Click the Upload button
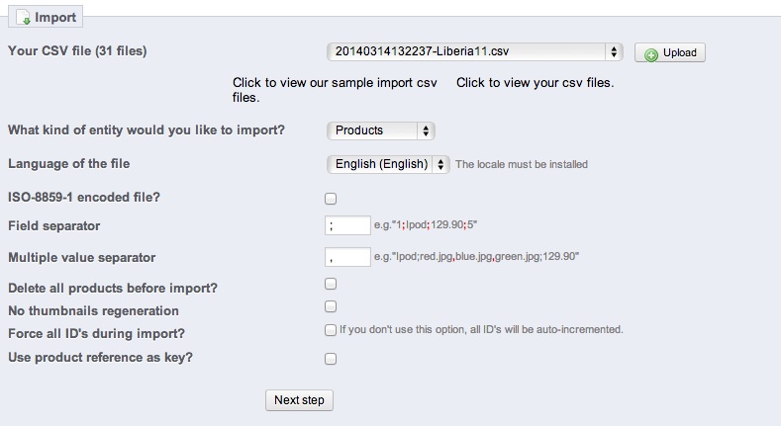781x426 pixels. click(x=670, y=53)
